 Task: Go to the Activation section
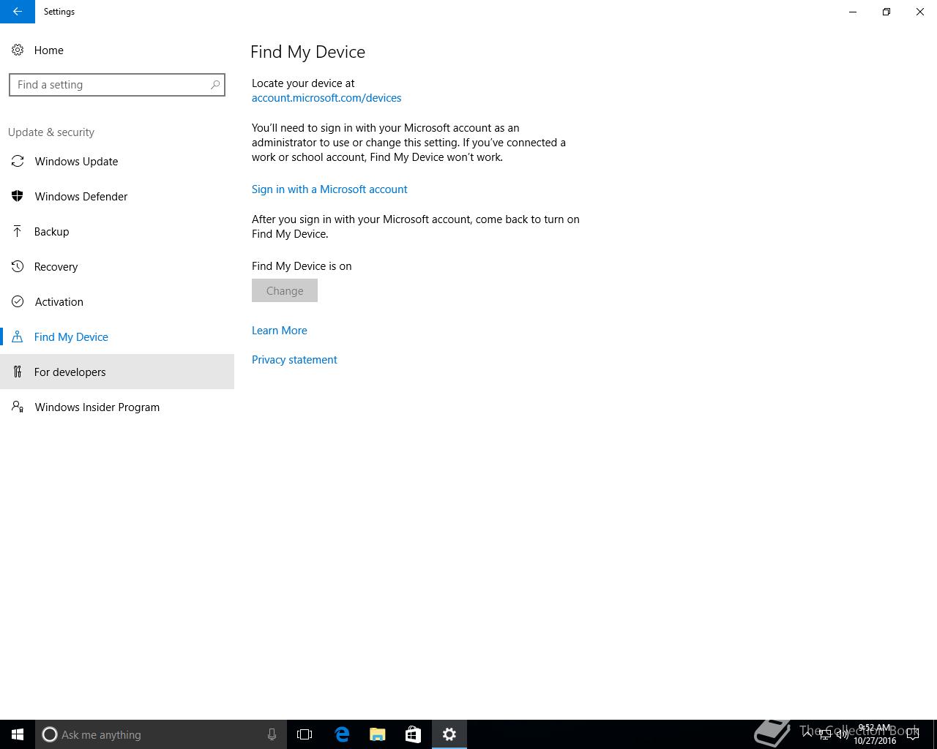tap(117, 302)
